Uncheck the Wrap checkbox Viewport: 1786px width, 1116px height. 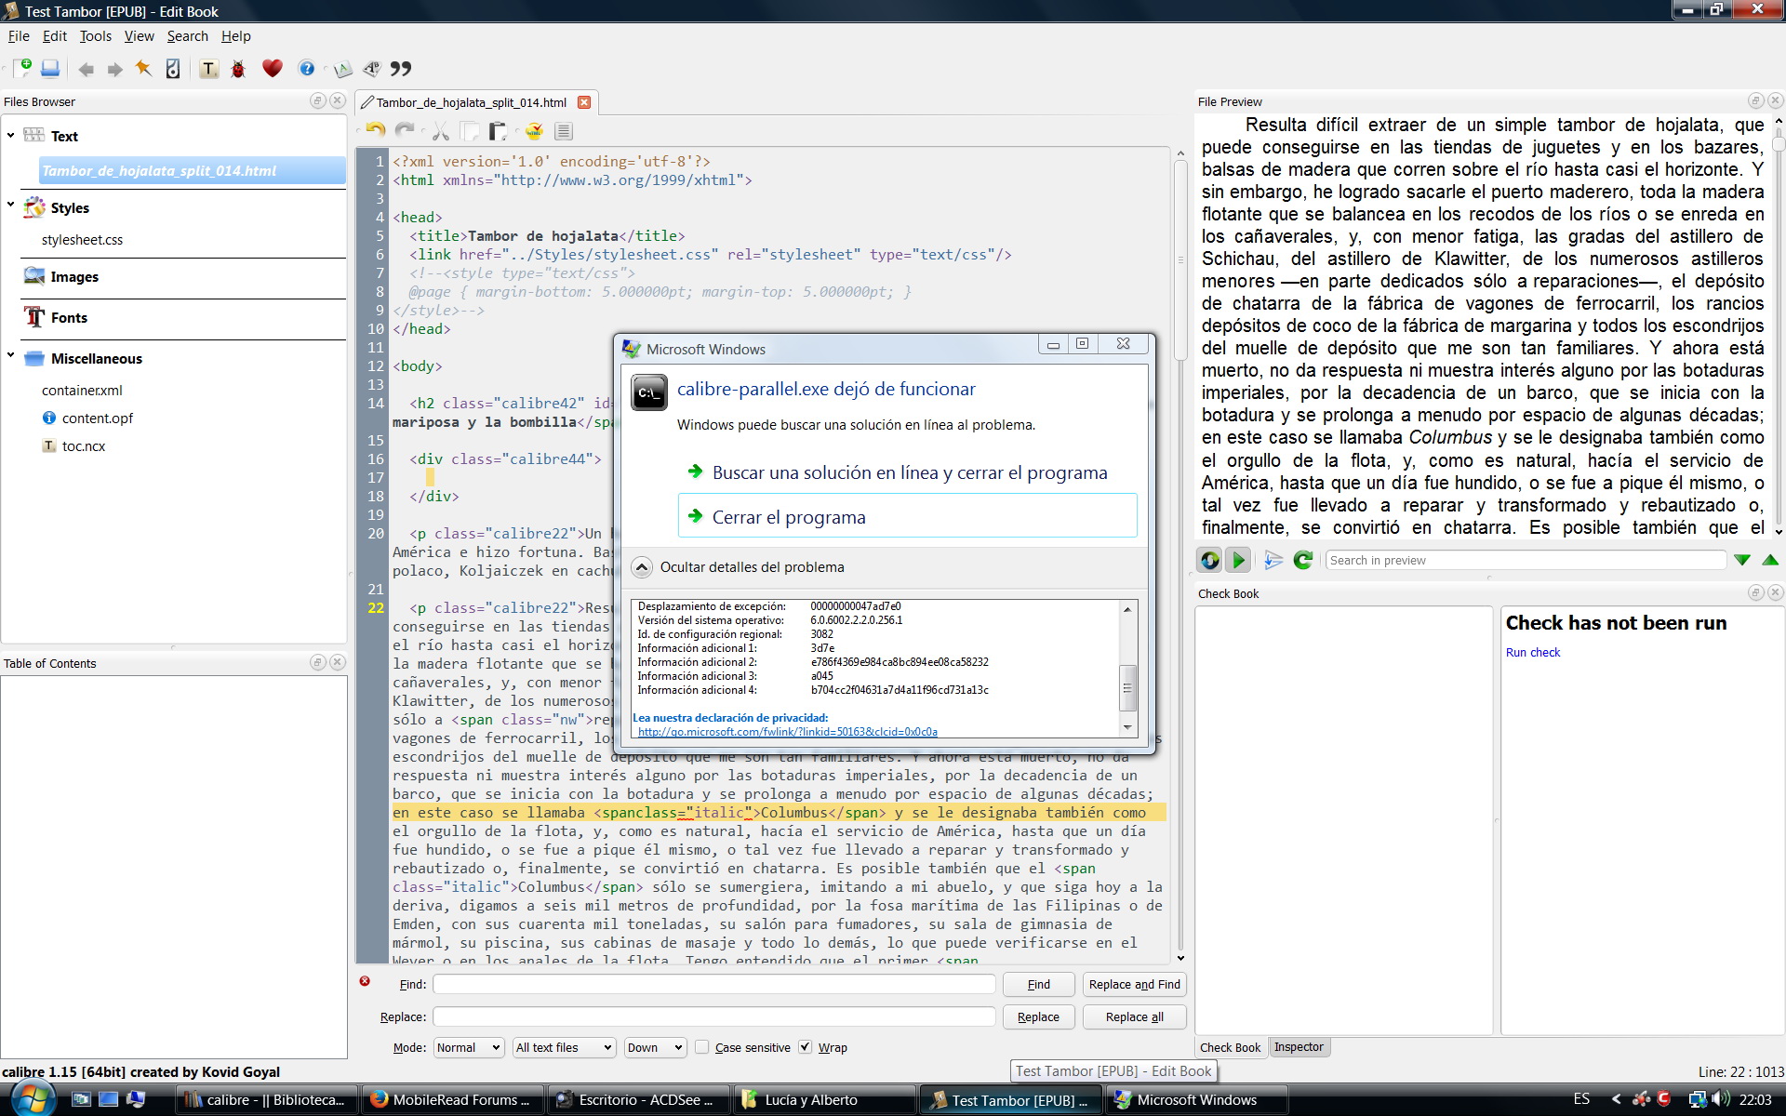click(806, 1047)
